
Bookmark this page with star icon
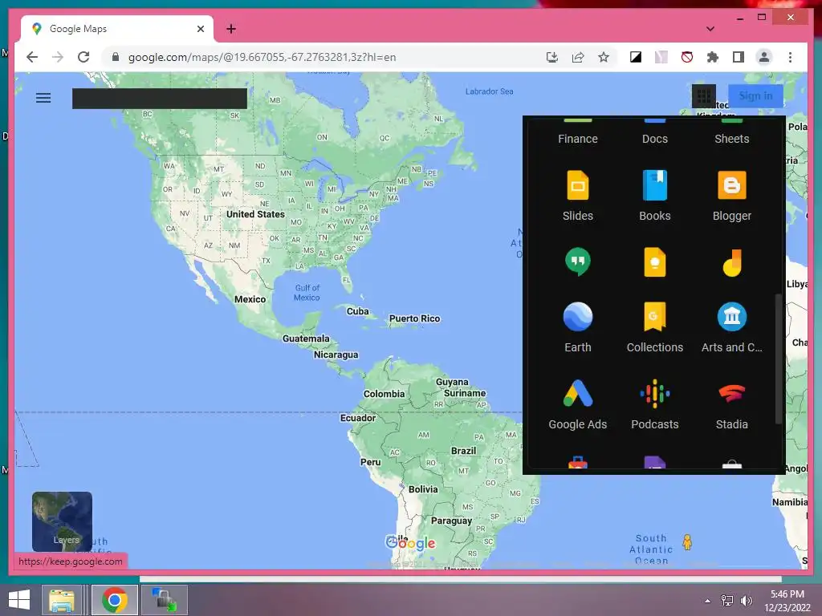[x=604, y=57]
